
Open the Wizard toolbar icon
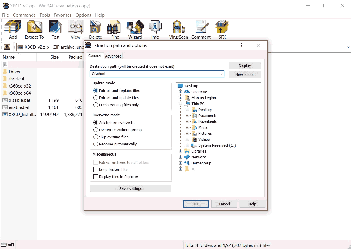[135, 30]
